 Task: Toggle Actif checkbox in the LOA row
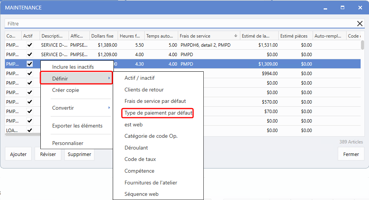(x=30, y=130)
